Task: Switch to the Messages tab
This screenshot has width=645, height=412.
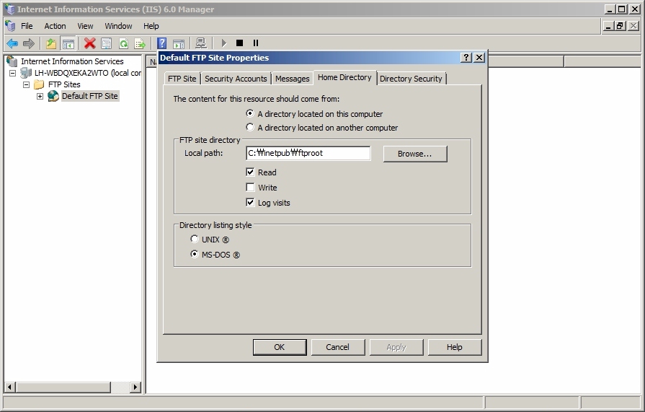Action: pos(292,79)
